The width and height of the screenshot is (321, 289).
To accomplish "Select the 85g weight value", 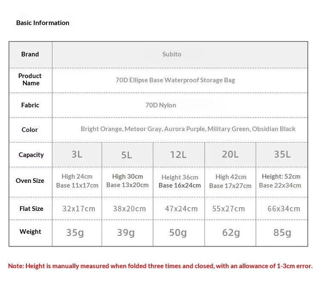I will tap(282, 233).
